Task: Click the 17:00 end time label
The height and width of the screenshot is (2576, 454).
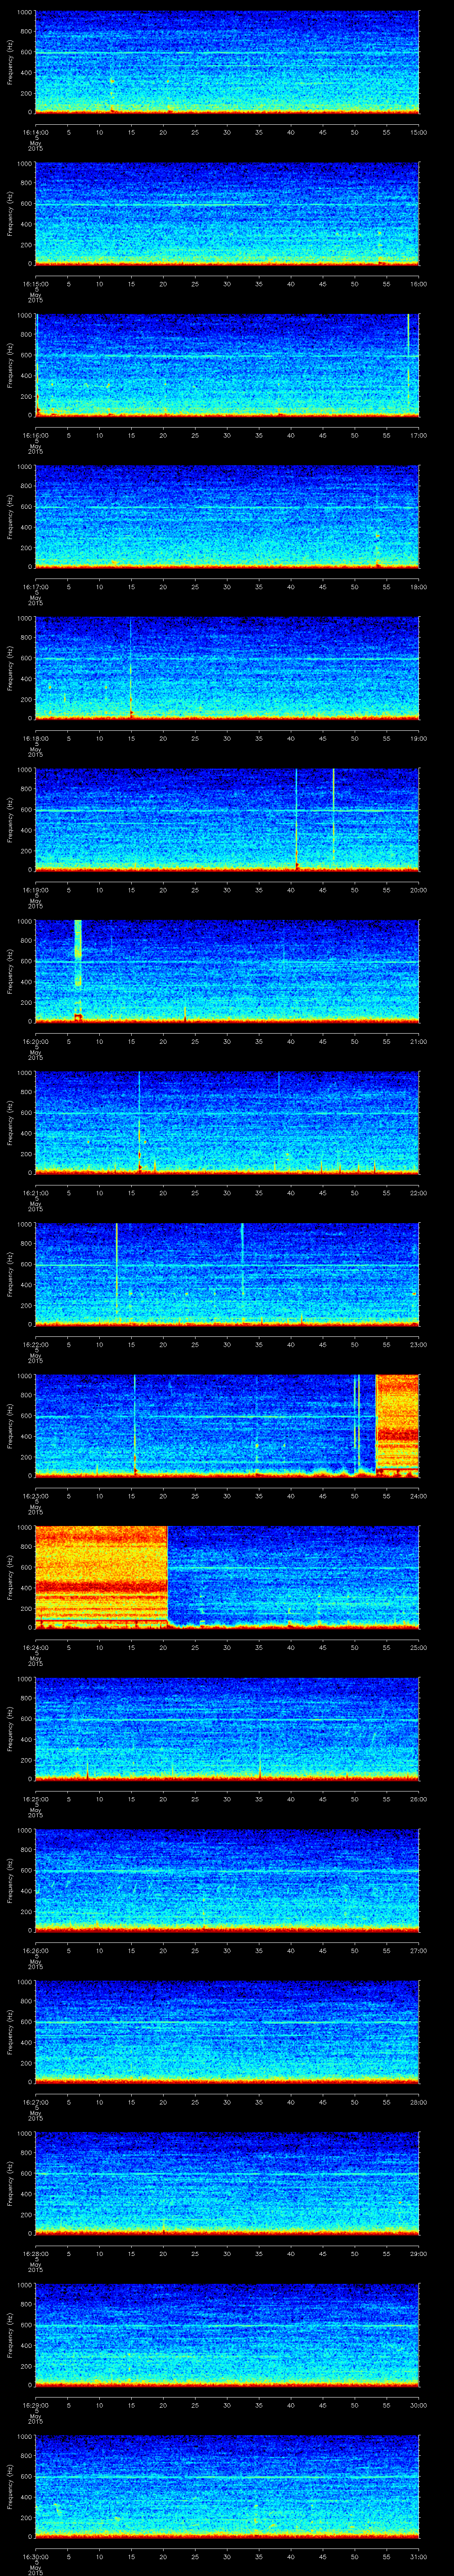Action: click(x=418, y=435)
